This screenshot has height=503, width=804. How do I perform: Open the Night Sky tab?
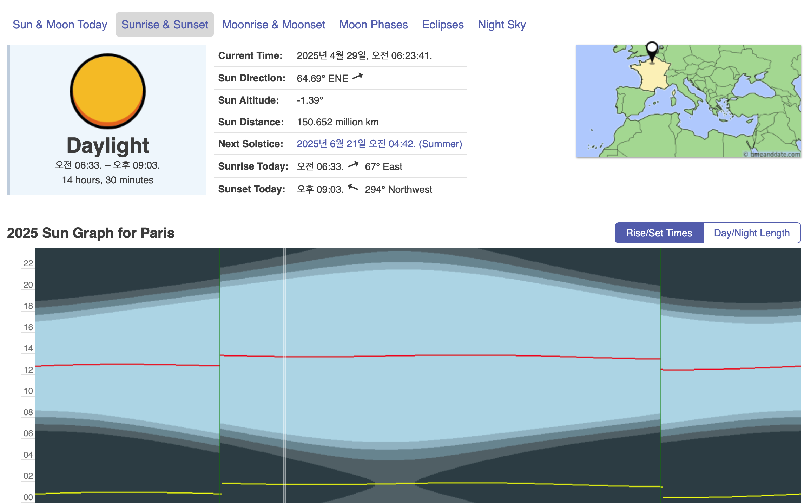pos(502,25)
